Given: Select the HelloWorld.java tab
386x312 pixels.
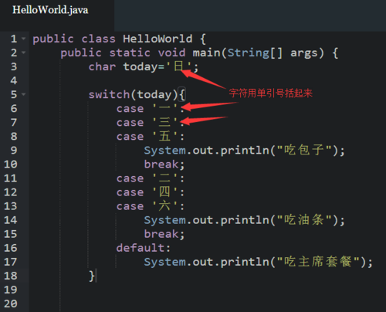Looking at the screenshot, I should pos(50,10).
